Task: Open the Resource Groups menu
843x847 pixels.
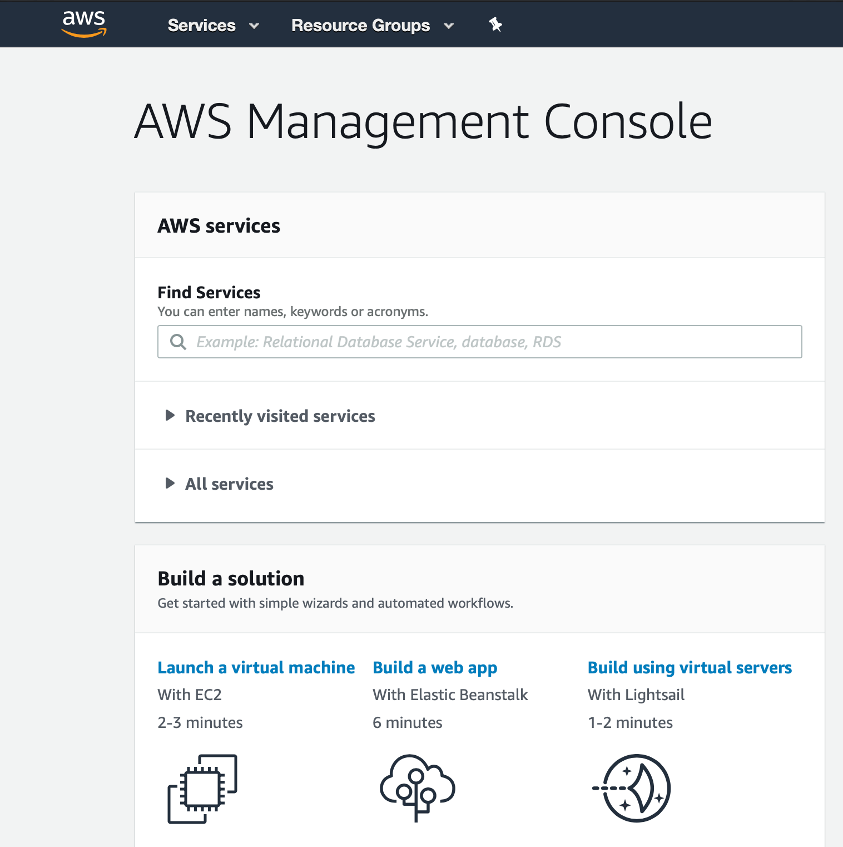Action: point(360,26)
